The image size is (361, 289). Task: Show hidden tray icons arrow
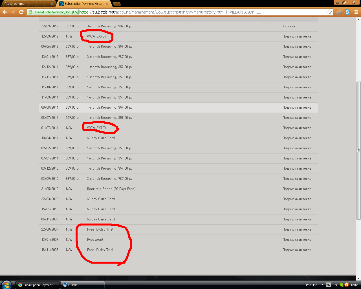point(336,285)
